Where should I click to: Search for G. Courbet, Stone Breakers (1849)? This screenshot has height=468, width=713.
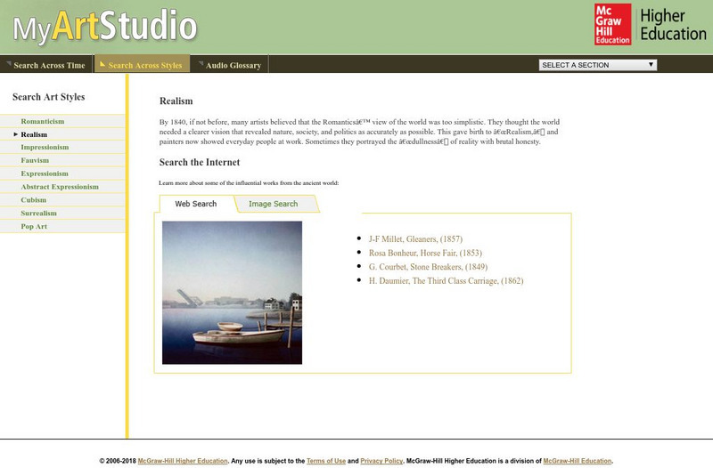[x=428, y=267]
